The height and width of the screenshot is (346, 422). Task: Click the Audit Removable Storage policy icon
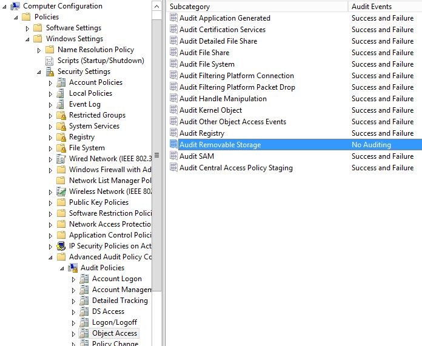[173, 145]
